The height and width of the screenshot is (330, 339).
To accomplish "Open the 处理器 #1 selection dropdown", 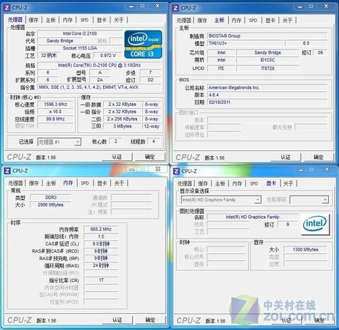I will click(x=59, y=142).
